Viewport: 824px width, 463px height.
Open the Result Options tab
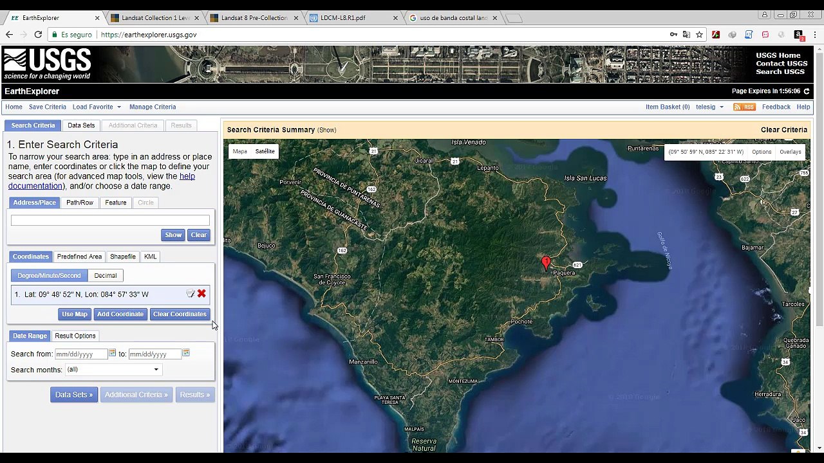[75, 336]
